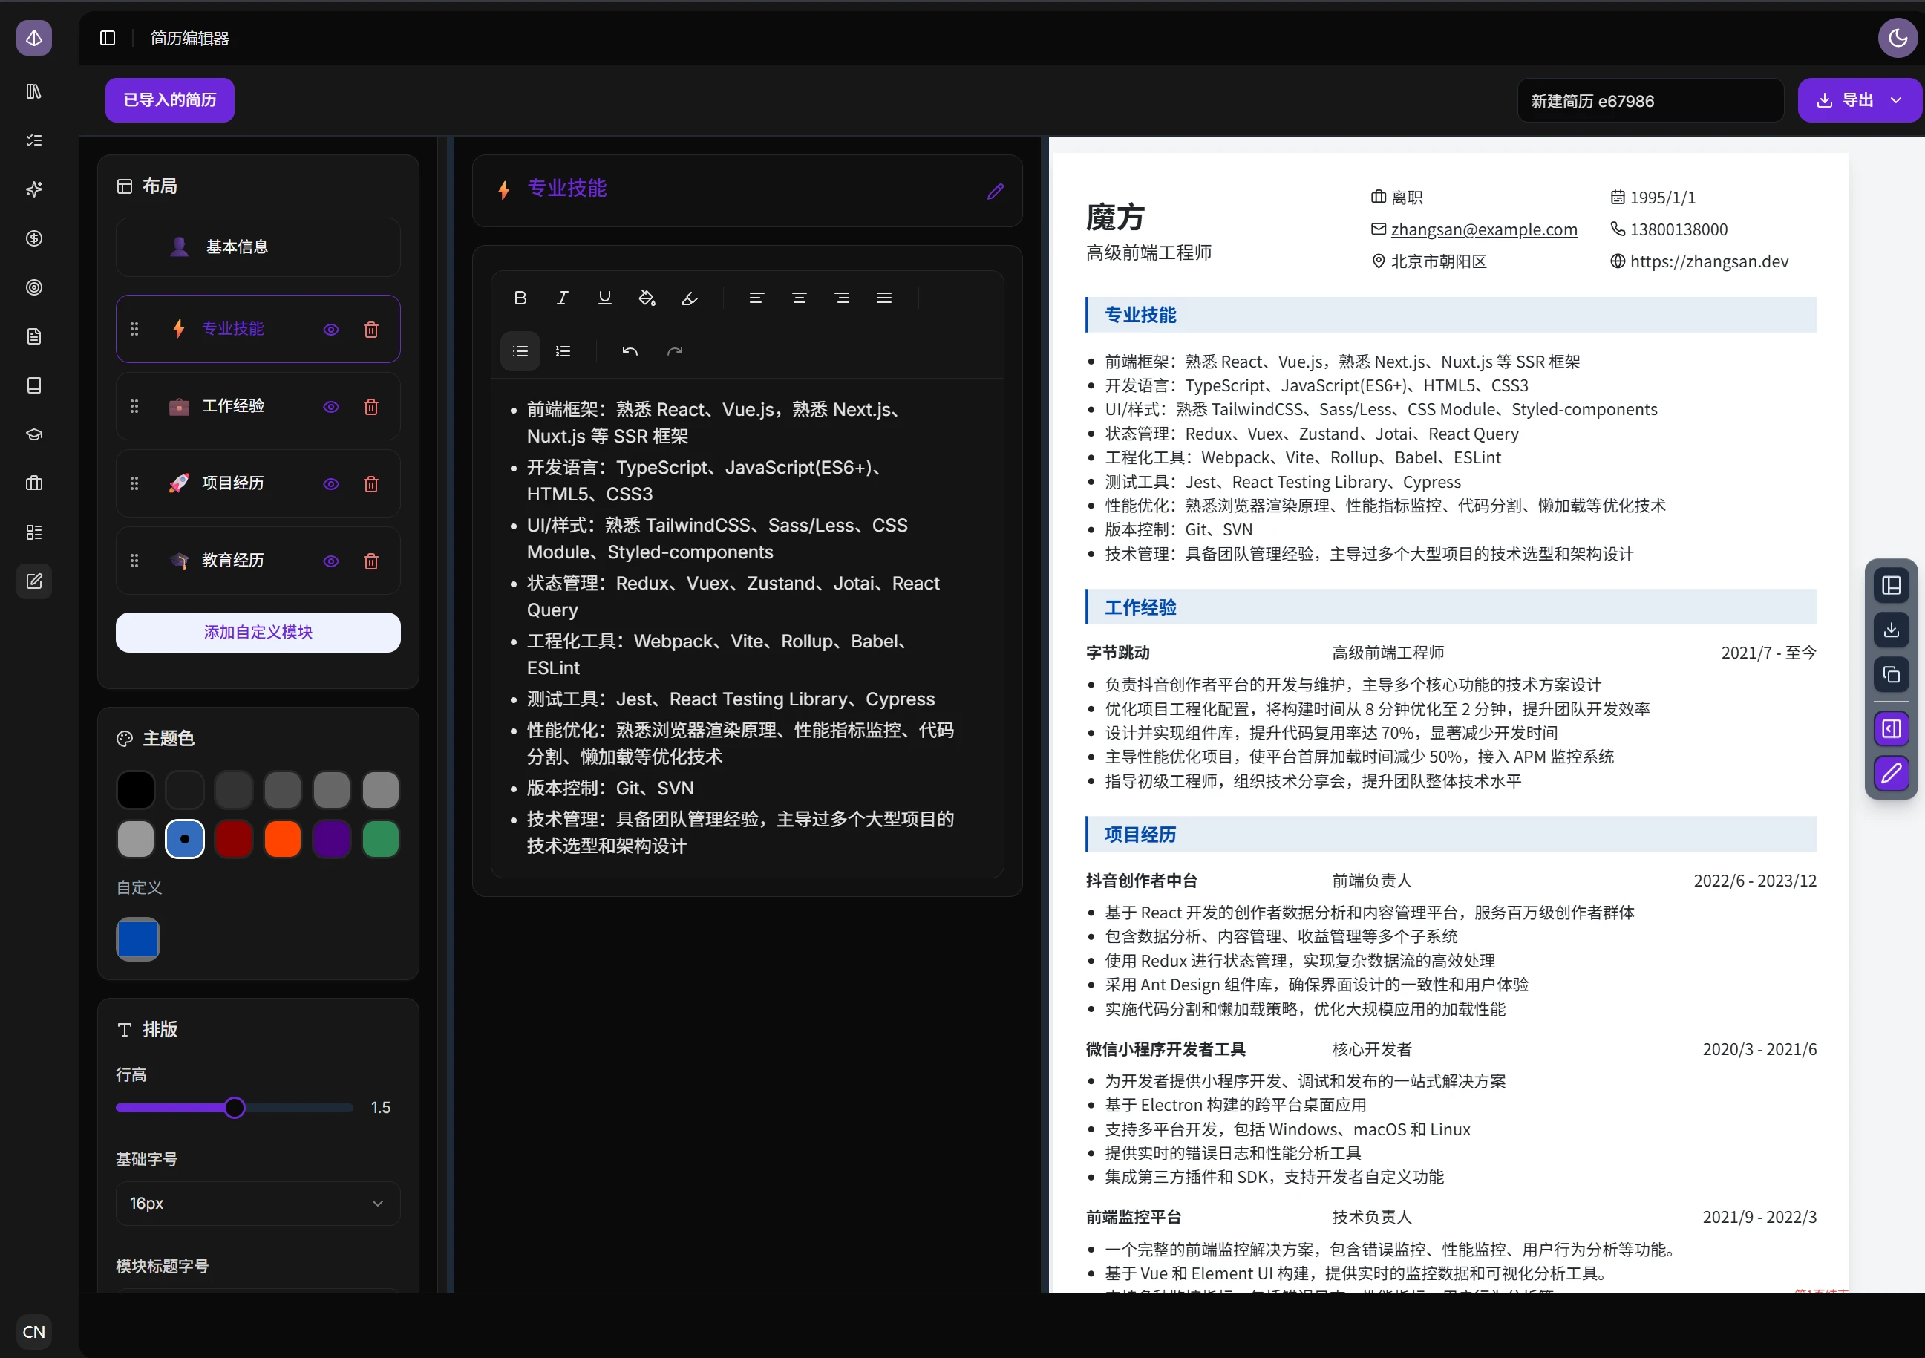Switch language with the CN button

pyautogui.click(x=34, y=1331)
